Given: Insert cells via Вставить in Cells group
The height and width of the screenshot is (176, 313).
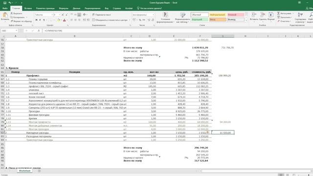Looking at the screenshot, I should [x=254, y=17].
